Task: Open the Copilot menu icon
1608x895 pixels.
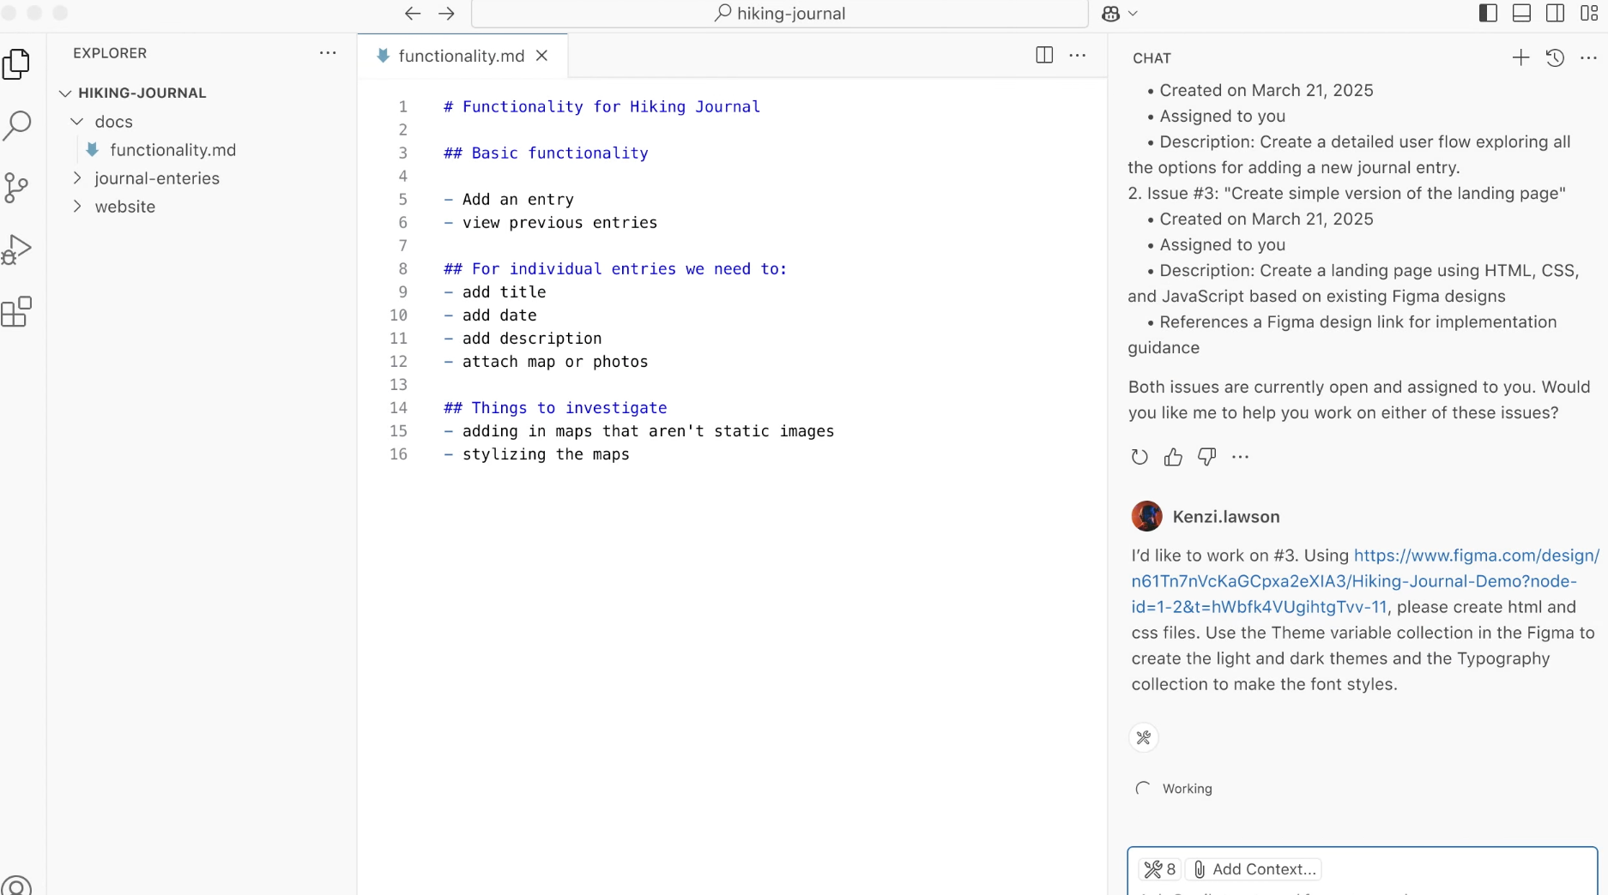Action: click(1111, 14)
